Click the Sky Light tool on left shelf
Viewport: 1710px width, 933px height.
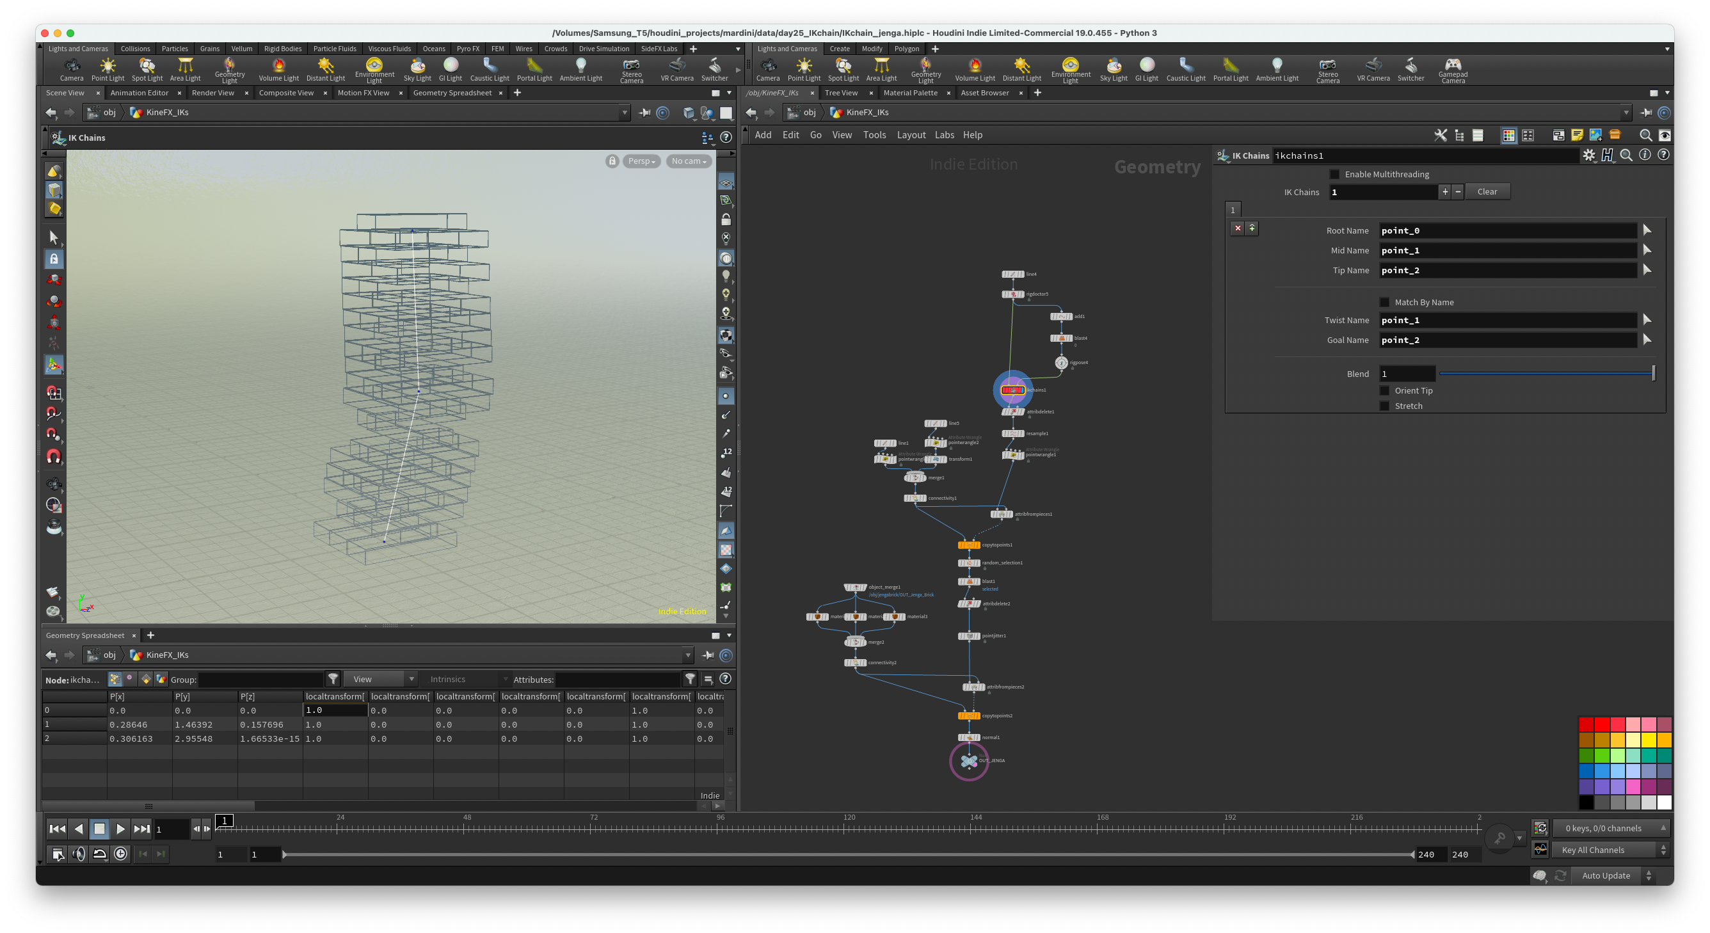point(417,69)
